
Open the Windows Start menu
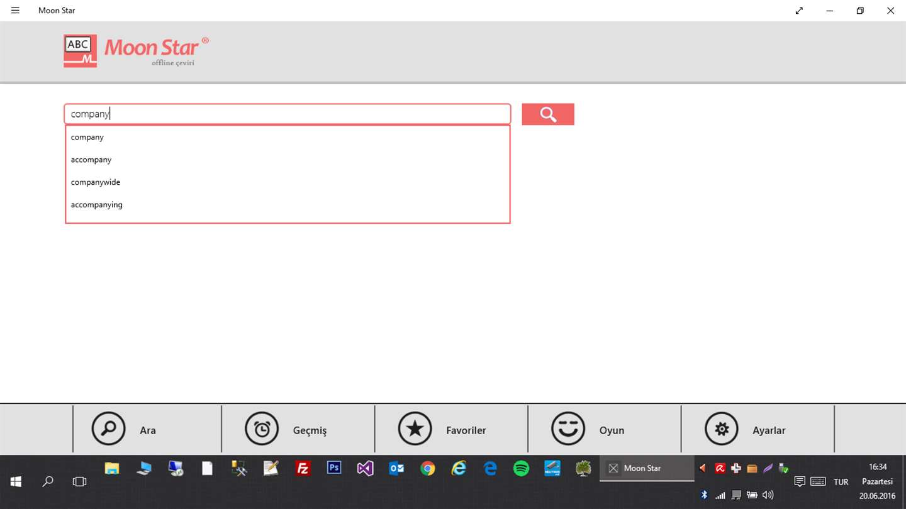[x=16, y=482]
